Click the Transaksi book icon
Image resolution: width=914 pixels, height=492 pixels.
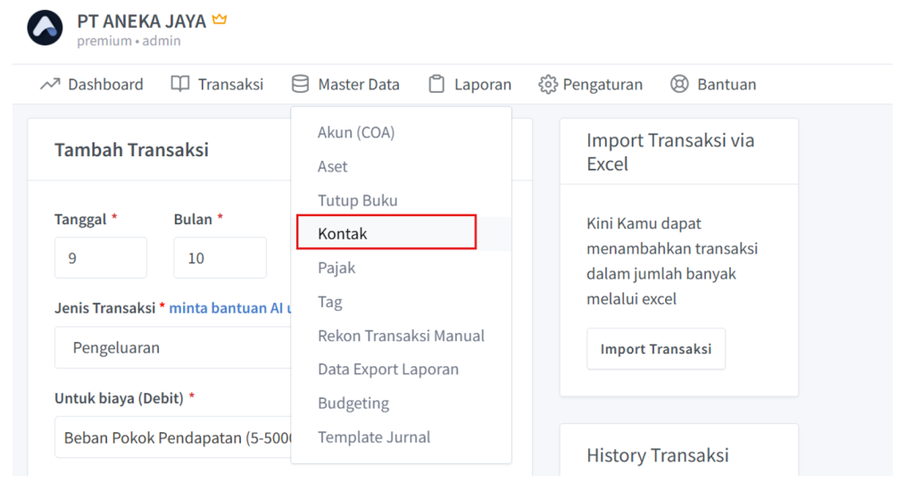[180, 84]
